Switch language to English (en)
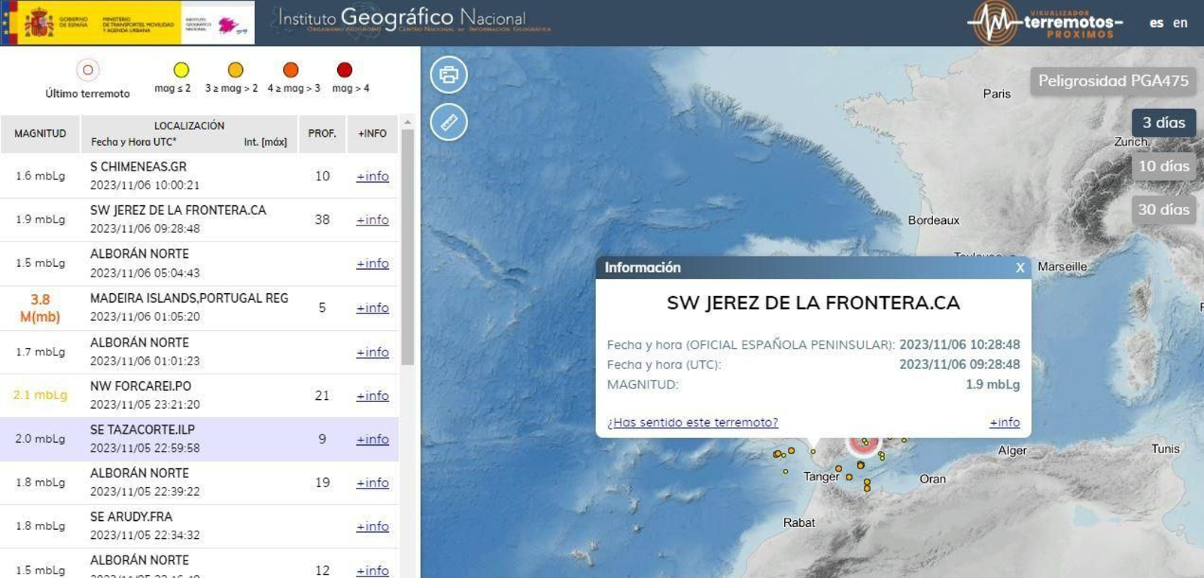This screenshot has width=1204, height=578. click(x=1180, y=23)
